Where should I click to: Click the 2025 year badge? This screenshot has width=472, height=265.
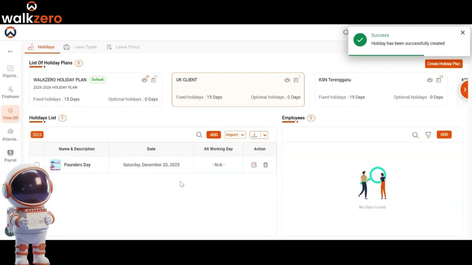pyautogui.click(x=37, y=135)
